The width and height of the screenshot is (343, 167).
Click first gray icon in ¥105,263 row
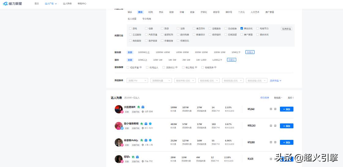(x=271, y=126)
